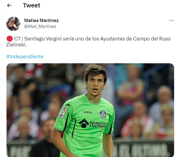Click the word Zielinski in the tweet

point(16,45)
